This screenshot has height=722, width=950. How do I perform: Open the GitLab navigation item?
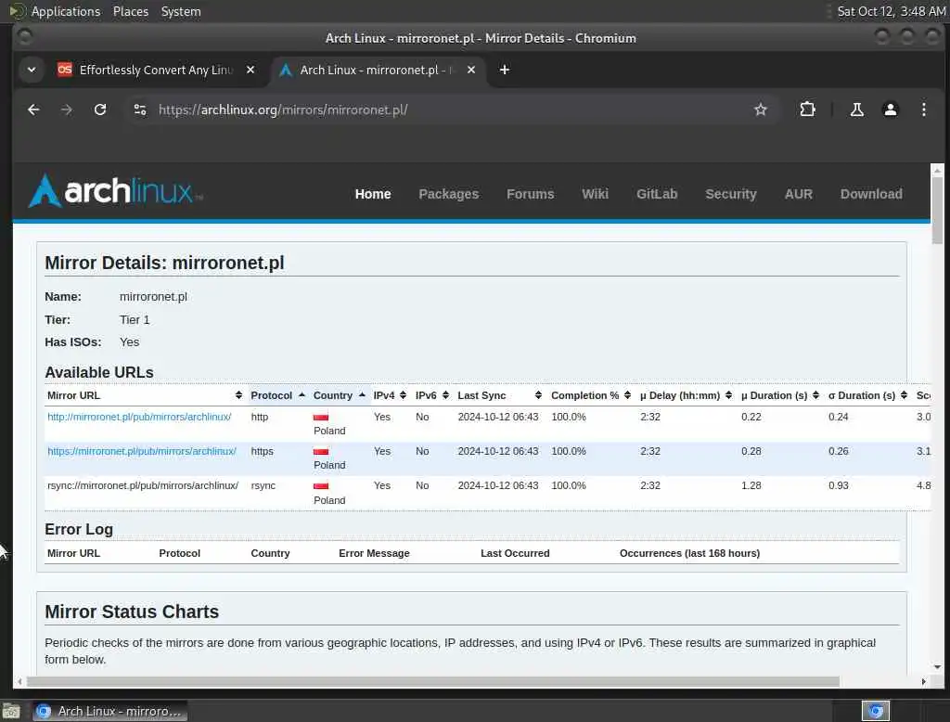(x=657, y=194)
